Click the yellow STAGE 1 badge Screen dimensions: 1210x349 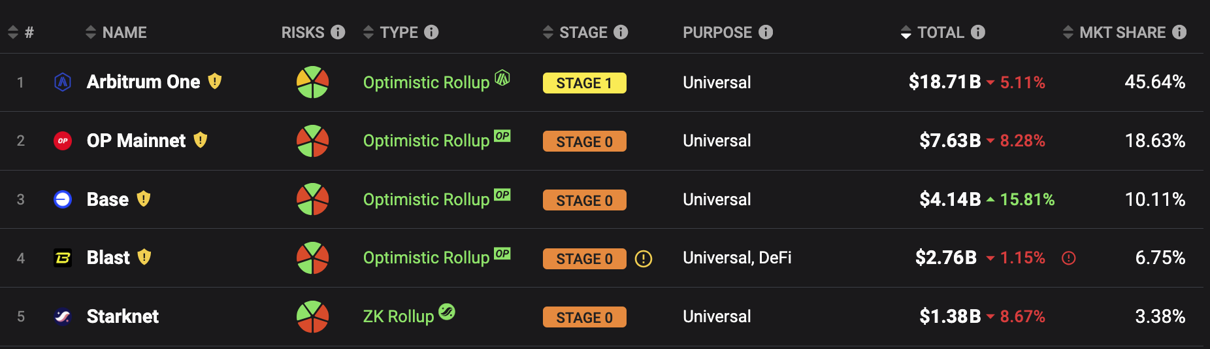pos(585,83)
